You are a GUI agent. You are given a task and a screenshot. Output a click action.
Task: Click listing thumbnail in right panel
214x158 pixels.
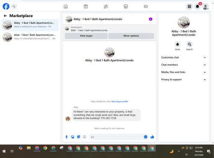coord(184,23)
